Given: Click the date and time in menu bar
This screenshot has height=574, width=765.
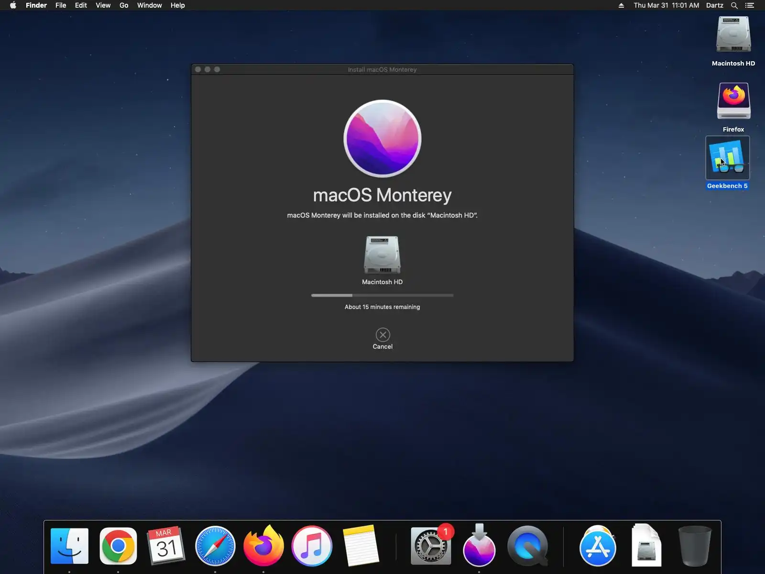Looking at the screenshot, I should click(666, 5).
